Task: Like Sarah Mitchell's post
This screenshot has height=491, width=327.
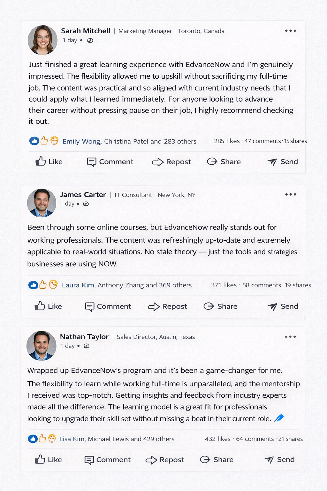Action: (x=49, y=161)
